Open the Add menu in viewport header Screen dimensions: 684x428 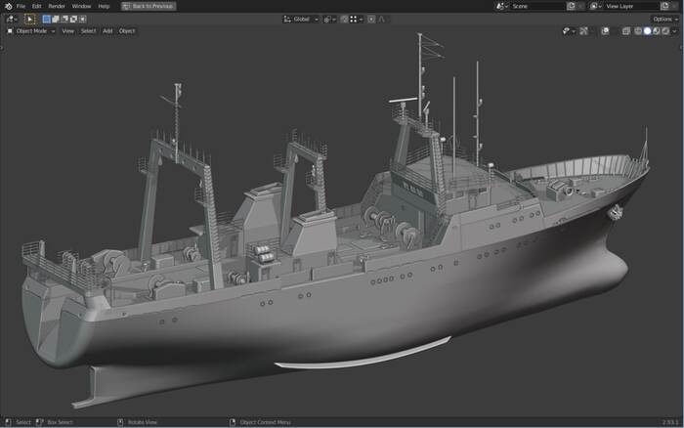point(107,31)
